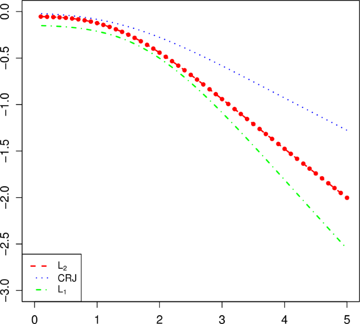Select the first red point near x=0
The width and height of the screenshot is (360, 324).
click(x=41, y=17)
